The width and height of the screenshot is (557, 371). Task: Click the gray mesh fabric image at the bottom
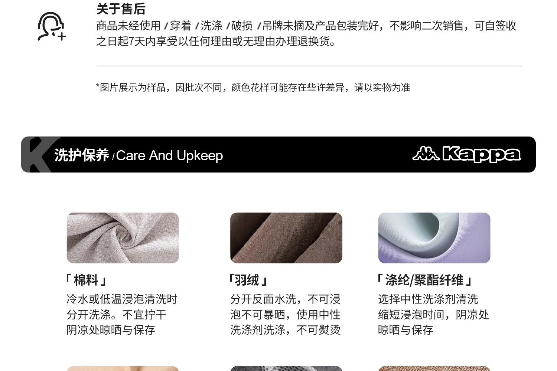pos(286,368)
